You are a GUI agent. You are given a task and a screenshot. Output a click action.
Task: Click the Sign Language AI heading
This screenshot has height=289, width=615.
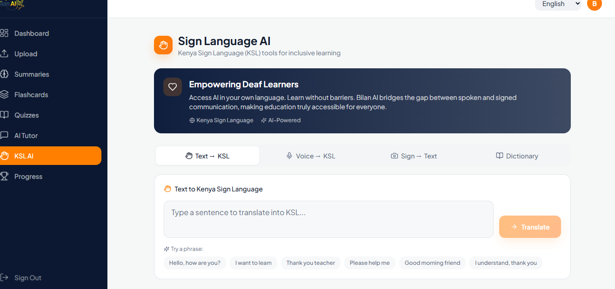click(224, 41)
